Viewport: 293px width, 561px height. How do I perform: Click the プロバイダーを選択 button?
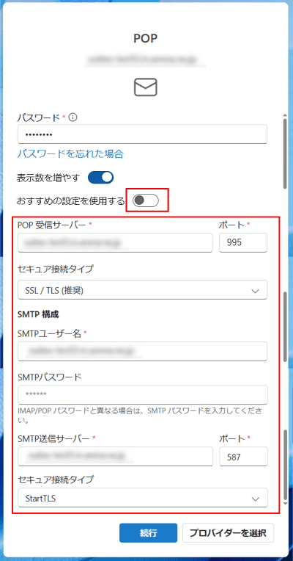(x=228, y=533)
